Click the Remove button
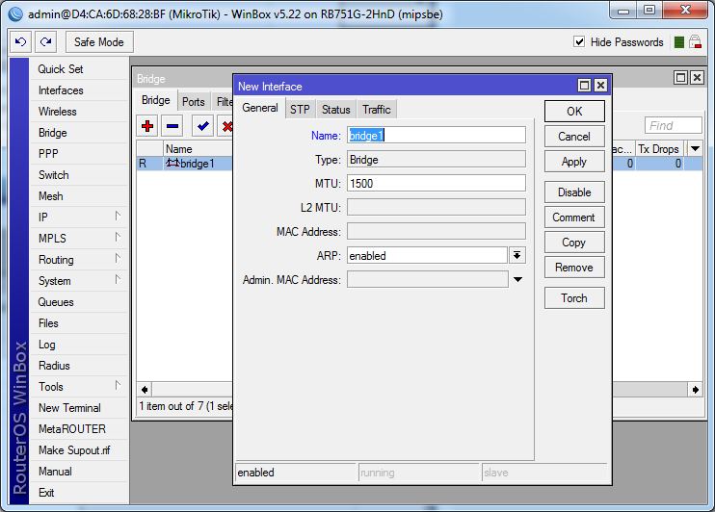 pyautogui.click(x=574, y=268)
